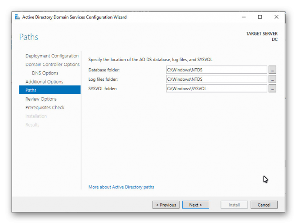The width and height of the screenshot is (297, 224).
Task: Open More about Active Directory paths link
Action: click(121, 187)
